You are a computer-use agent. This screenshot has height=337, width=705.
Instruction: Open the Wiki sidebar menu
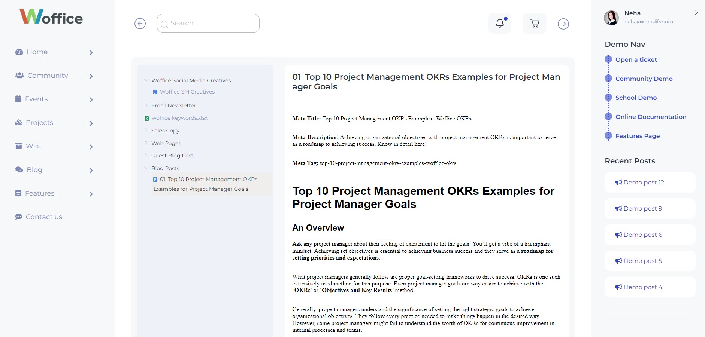click(x=33, y=146)
